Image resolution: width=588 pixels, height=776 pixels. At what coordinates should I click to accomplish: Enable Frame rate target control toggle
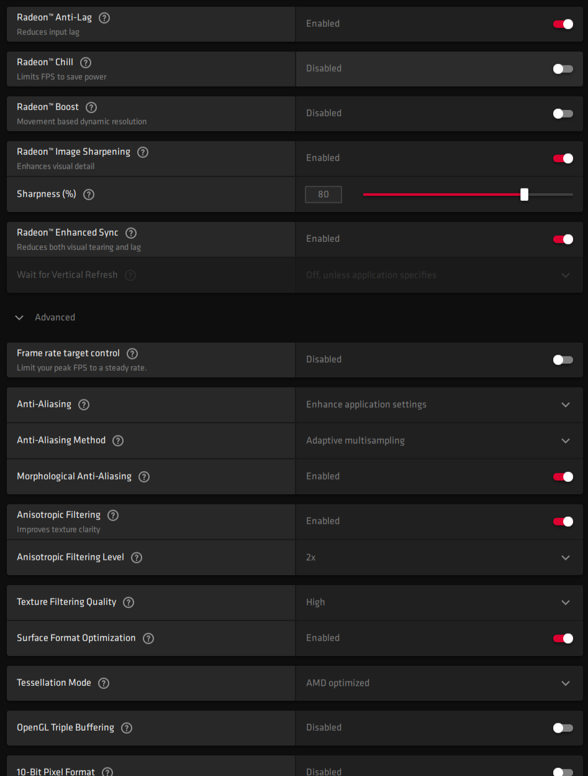pos(563,360)
